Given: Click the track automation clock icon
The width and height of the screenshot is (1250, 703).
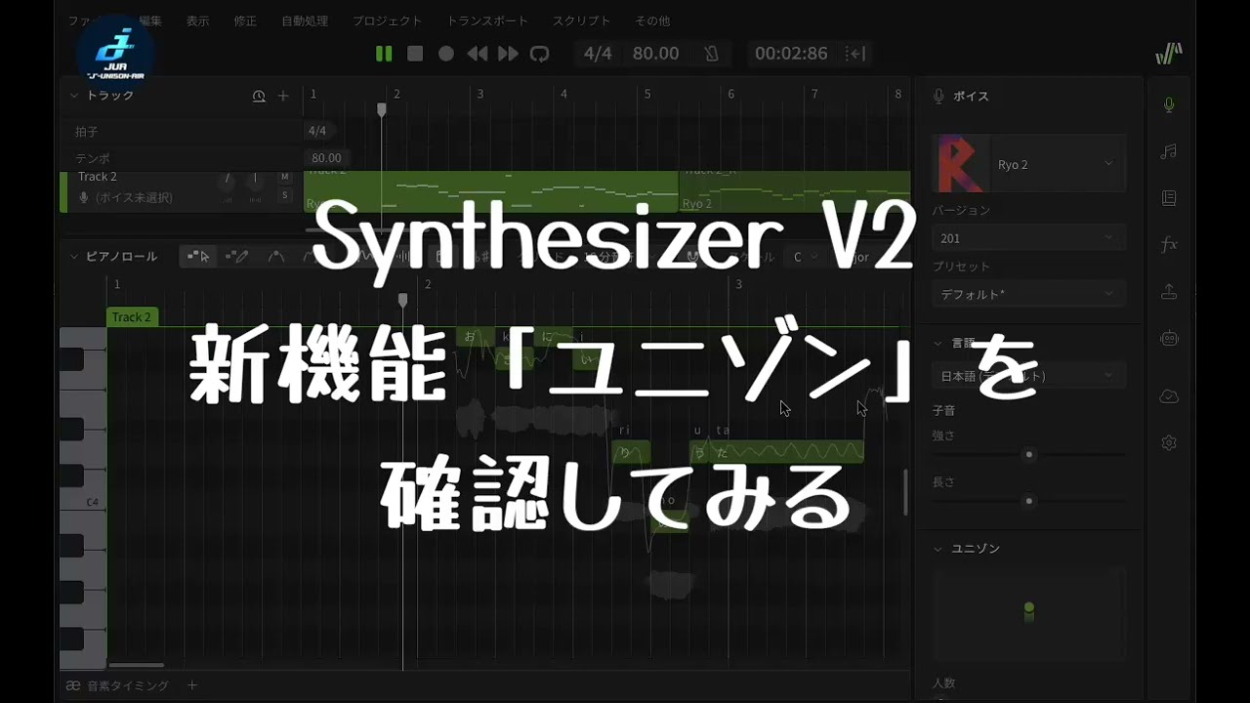Looking at the screenshot, I should (x=259, y=96).
